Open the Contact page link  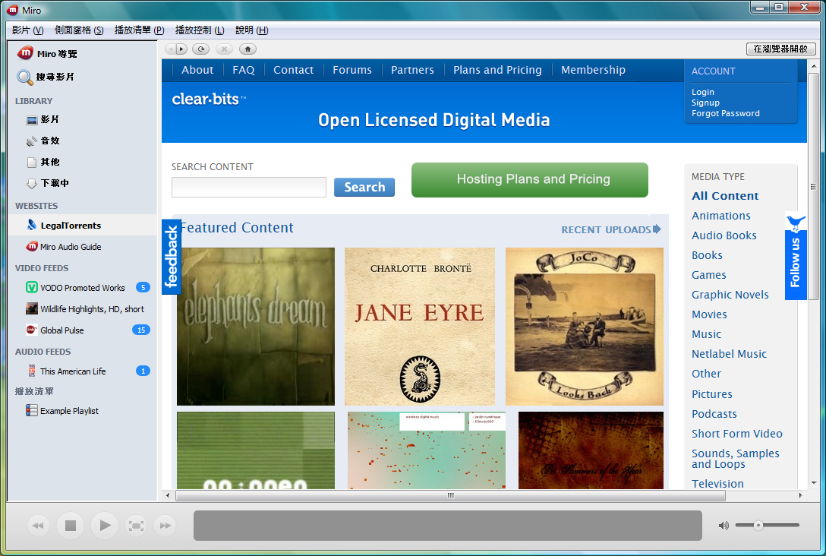point(293,70)
